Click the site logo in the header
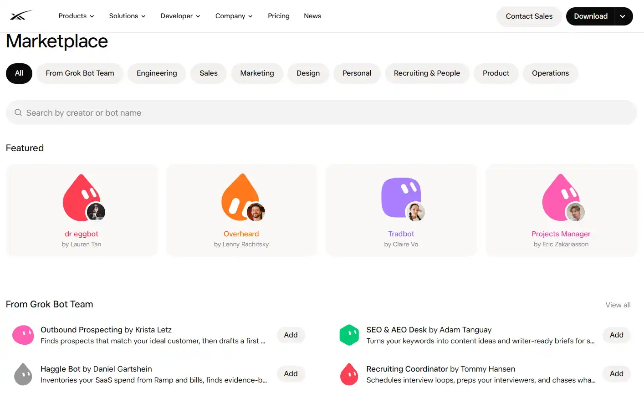Viewport: 644px width, 393px height. point(21,16)
